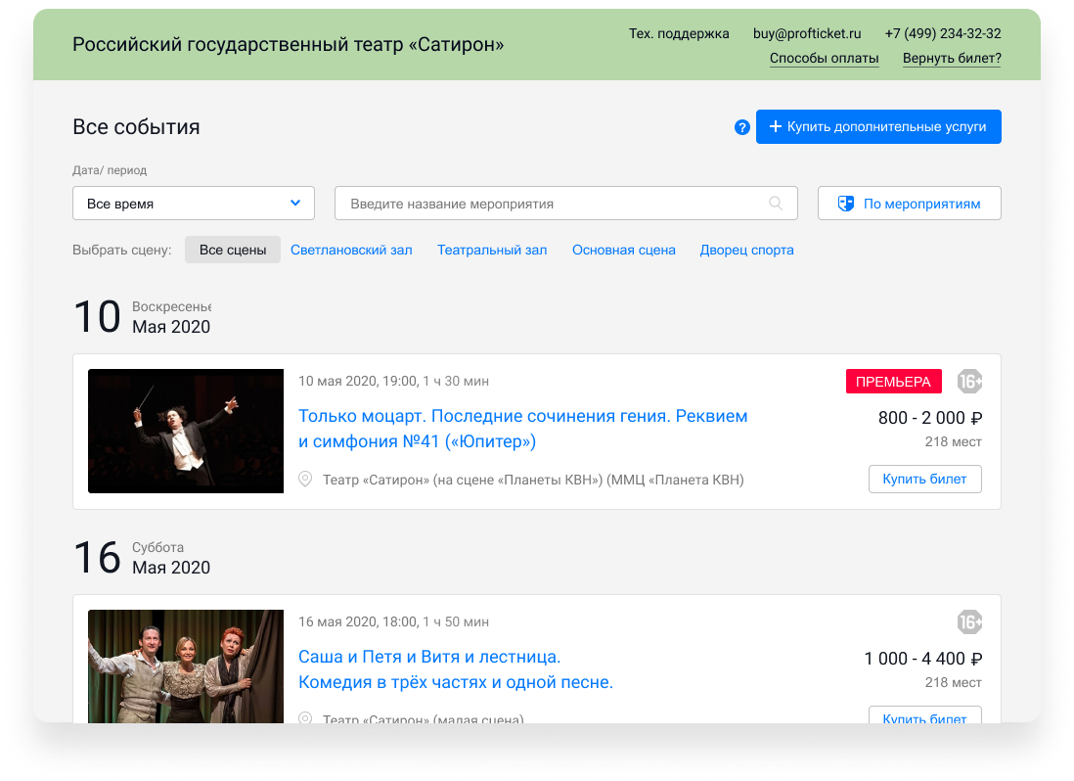Open 'Вернуть билет?' link
Screen dimensions: 1074x781
[x=952, y=59]
